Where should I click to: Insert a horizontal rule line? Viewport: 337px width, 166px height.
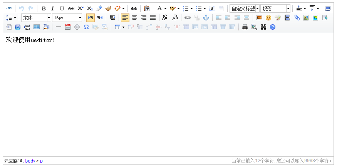click(x=59, y=27)
